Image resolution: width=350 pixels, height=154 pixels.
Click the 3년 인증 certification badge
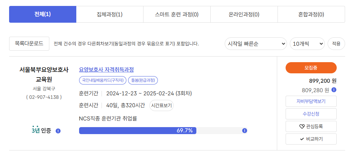pos(41,130)
